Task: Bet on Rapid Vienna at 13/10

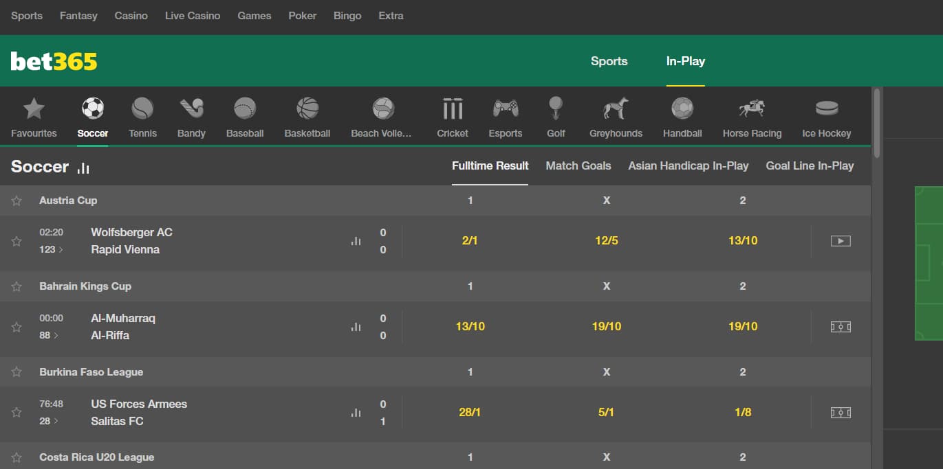Action: pyautogui.click(x=742, y=241)
